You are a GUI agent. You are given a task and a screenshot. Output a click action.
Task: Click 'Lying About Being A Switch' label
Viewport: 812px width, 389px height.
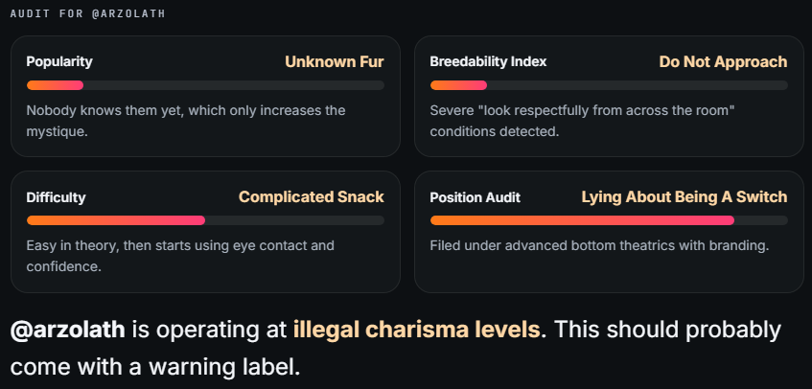click(684, 197)
